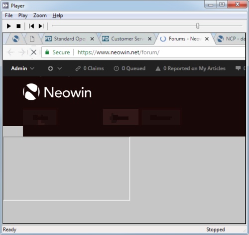This screenshot has width=249, height=235.
Task: Click the Ready status text
Action: tap(9, 230)
